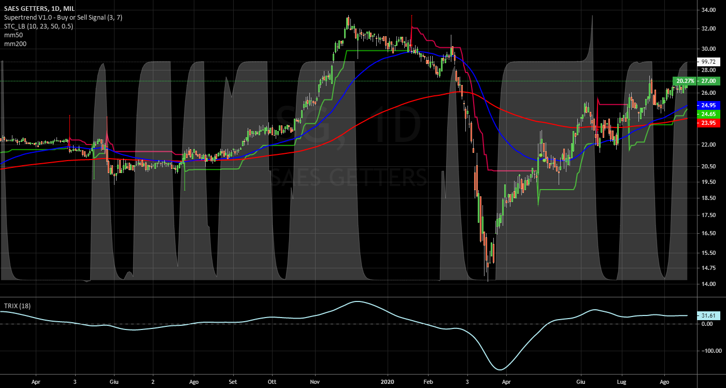Screen dimensions: 726x388
Task: Click the mm50 indicator label
Action: tap(13, 35)
